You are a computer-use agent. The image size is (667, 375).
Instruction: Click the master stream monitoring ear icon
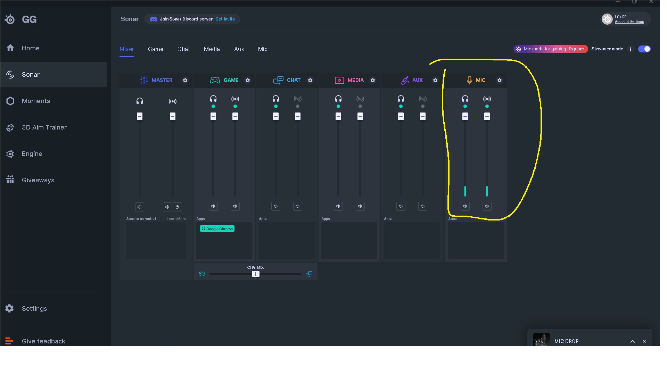(178, 207)
